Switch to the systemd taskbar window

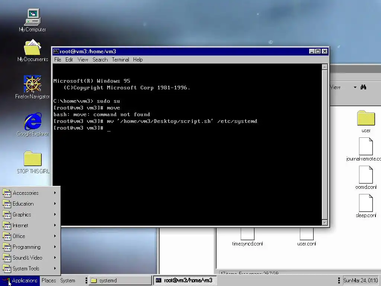click(x=120, y=280)
